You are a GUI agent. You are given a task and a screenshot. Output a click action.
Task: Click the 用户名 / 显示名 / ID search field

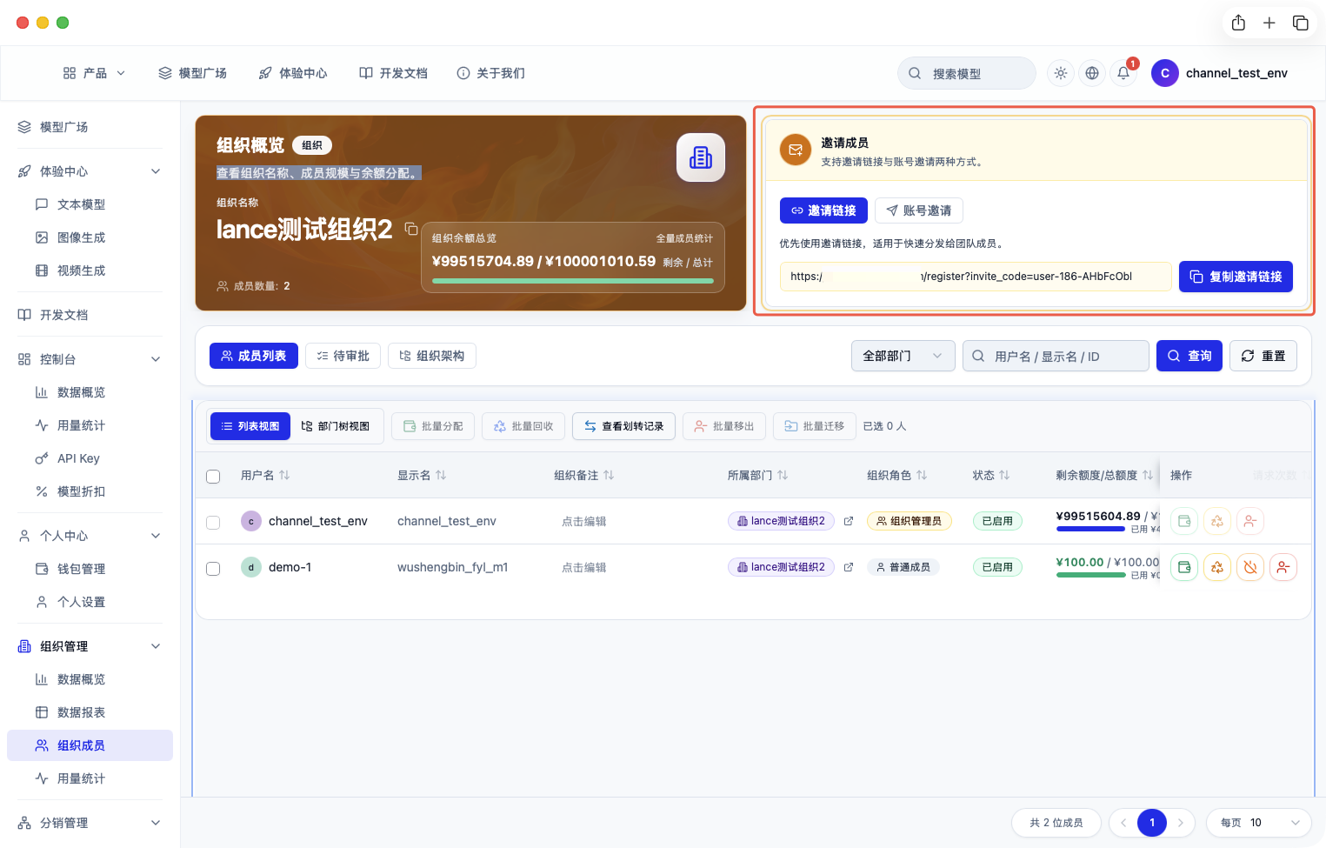click(1056, 356)
